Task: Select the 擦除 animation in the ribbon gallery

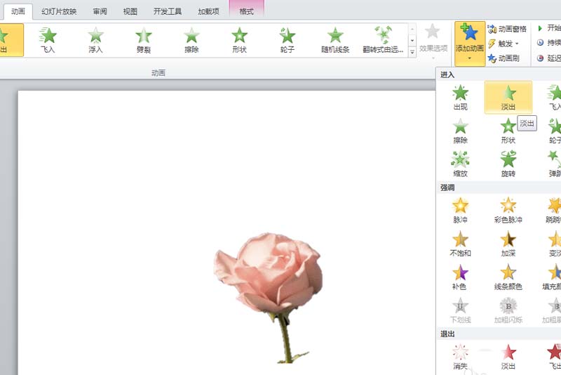Action: coord(191,40)
